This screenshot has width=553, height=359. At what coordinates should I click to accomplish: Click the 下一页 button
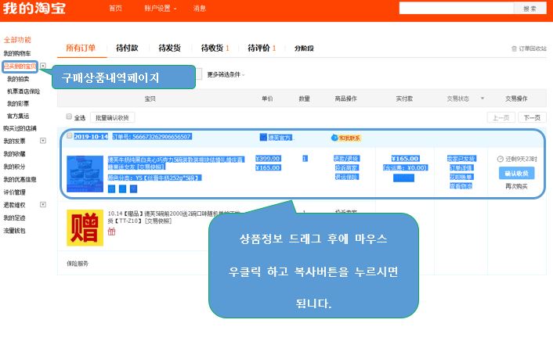tap(532, 117)
